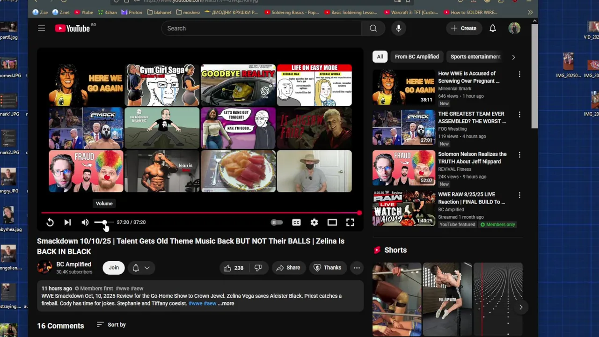The image size is (599, 337).
Task: Select the All filter chip
Action: click(x=380, y=57)
